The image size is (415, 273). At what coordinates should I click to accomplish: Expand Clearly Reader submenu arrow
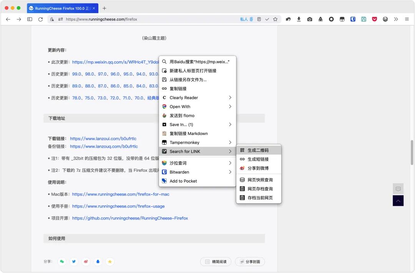tap(230, 98)
